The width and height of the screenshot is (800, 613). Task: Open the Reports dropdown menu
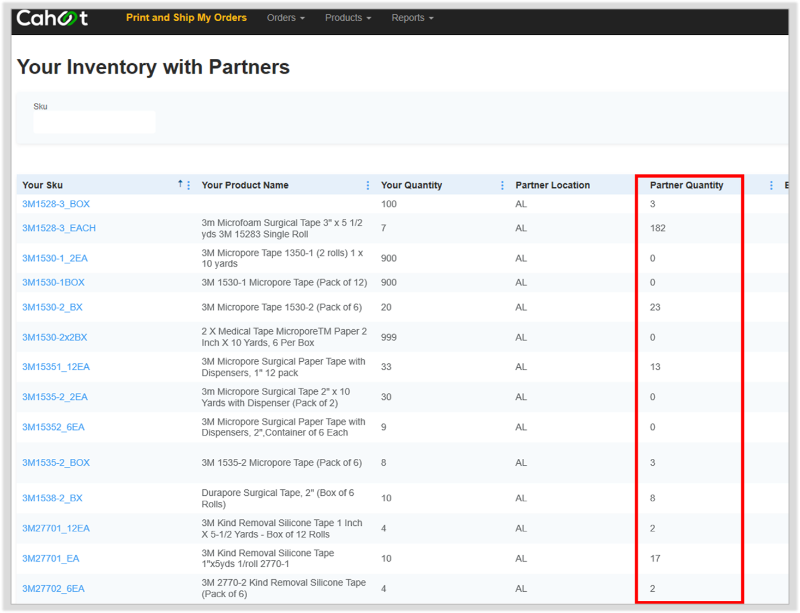pos(412,17)
